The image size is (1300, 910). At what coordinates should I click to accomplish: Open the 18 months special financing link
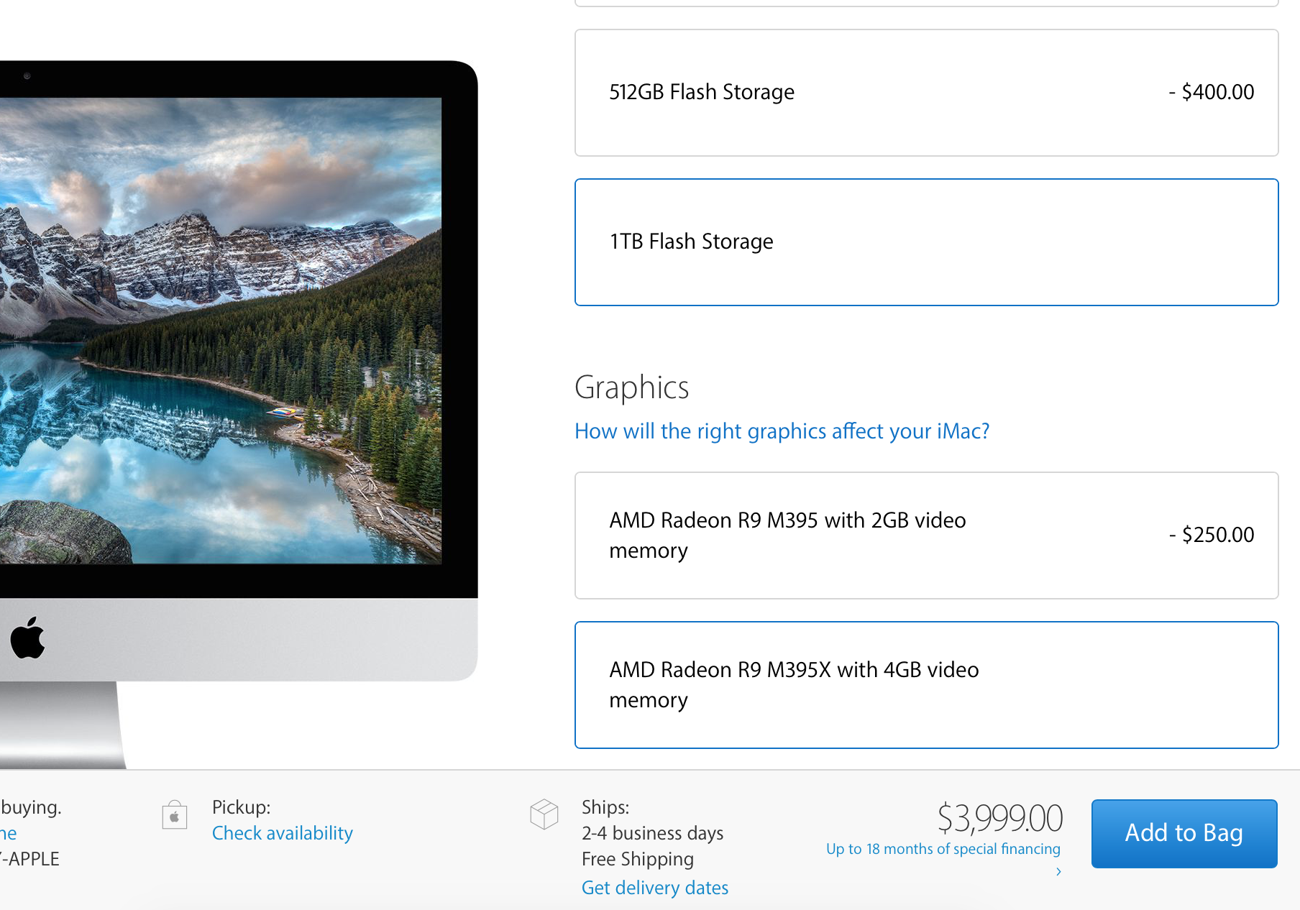click(943, 849)
